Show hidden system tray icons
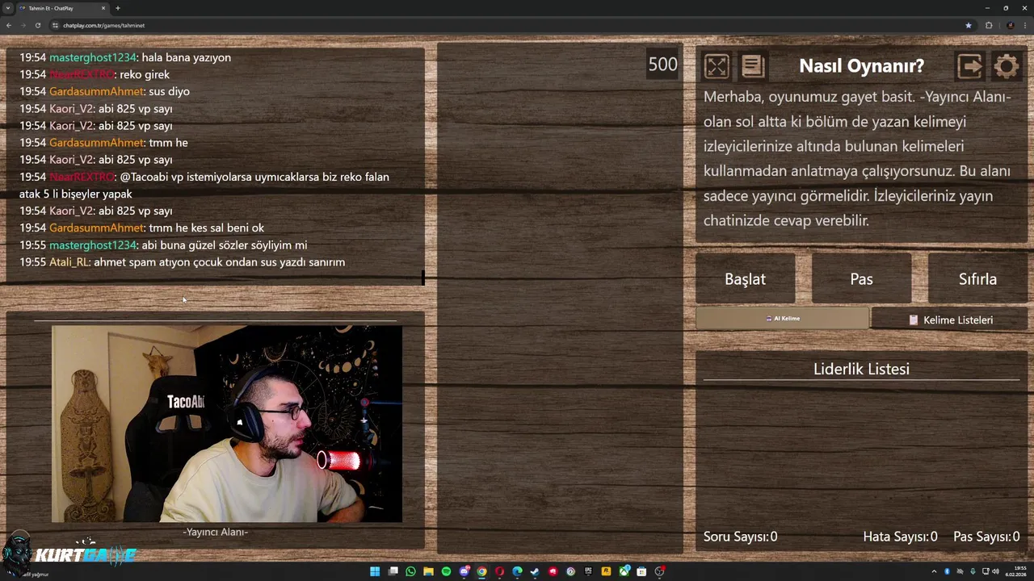Screen dimensions: 1034x581 [934, 571]
